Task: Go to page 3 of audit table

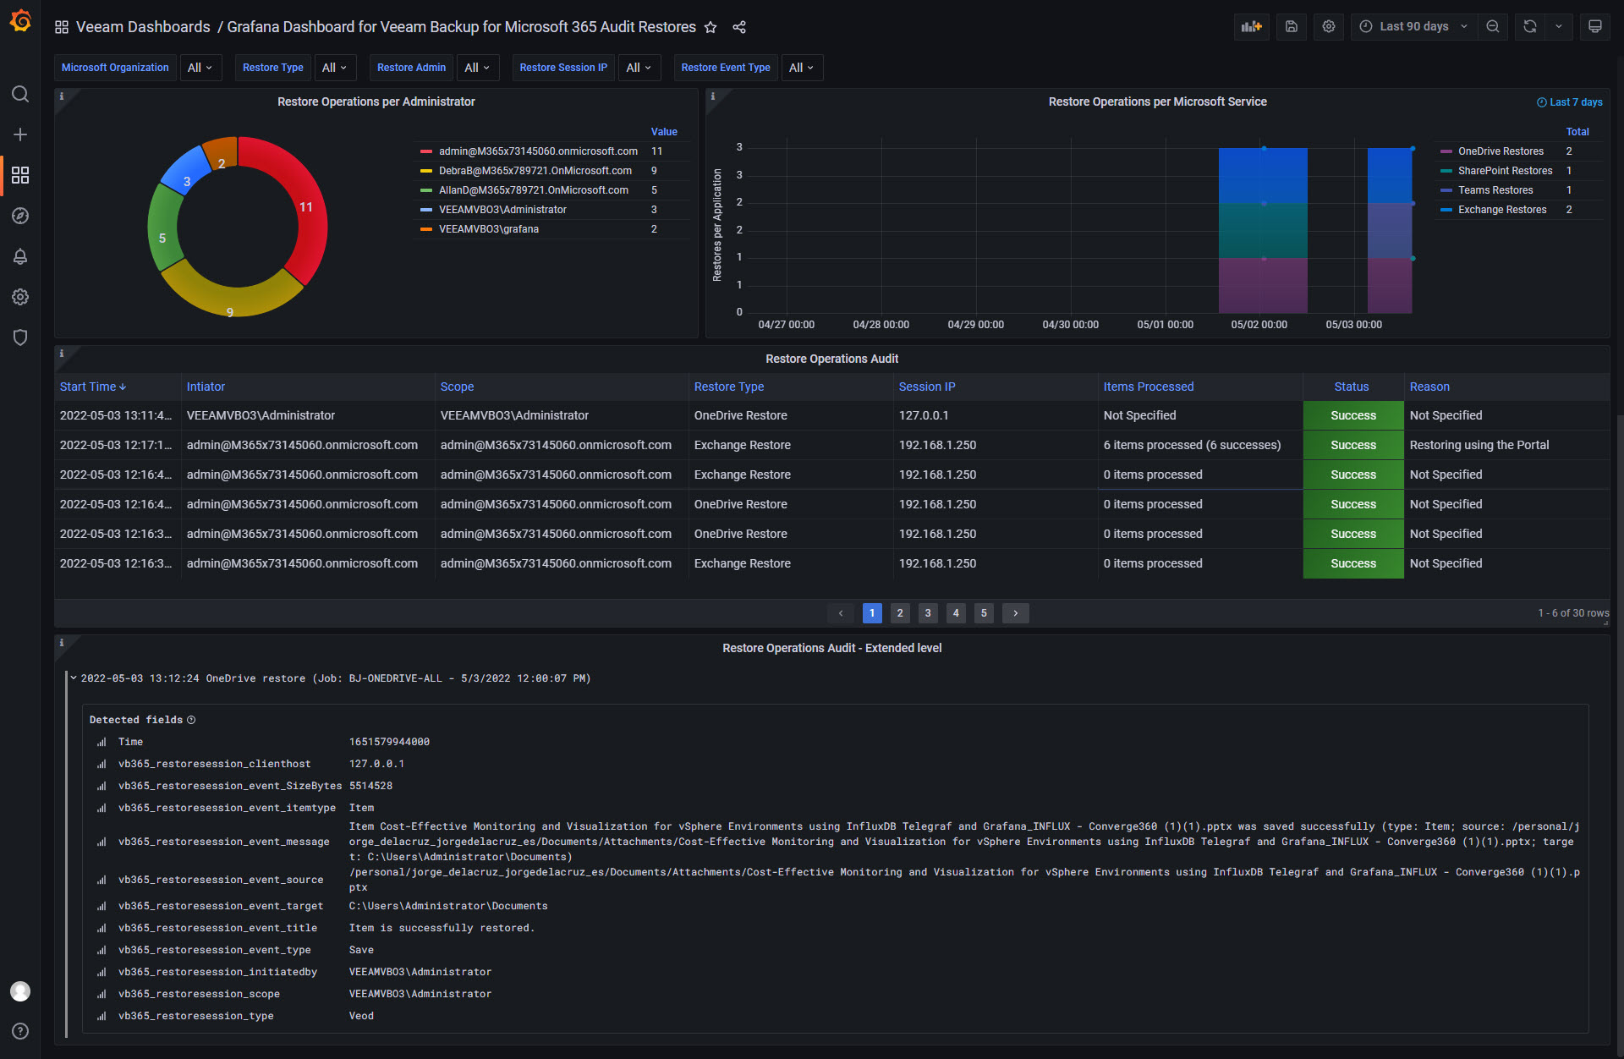Action: [928, 613]
